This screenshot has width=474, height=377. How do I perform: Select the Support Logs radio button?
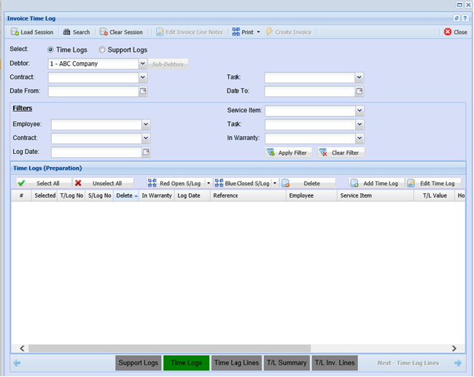tap(102, 50)
